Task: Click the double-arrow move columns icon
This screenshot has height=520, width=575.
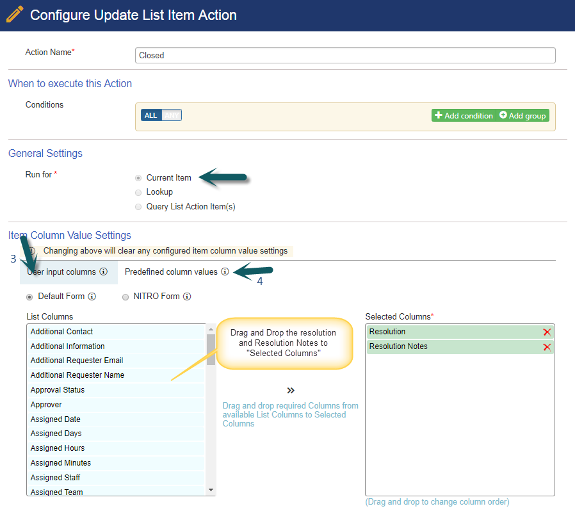Action: click(291, 391)
